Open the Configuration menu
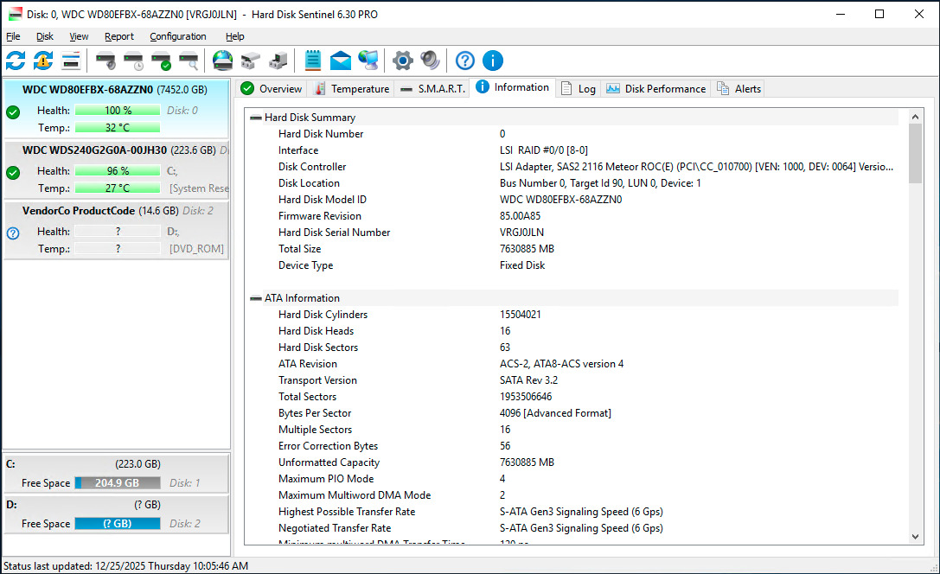Viewport: 940px width, 574px height. [x=178, y=36]
